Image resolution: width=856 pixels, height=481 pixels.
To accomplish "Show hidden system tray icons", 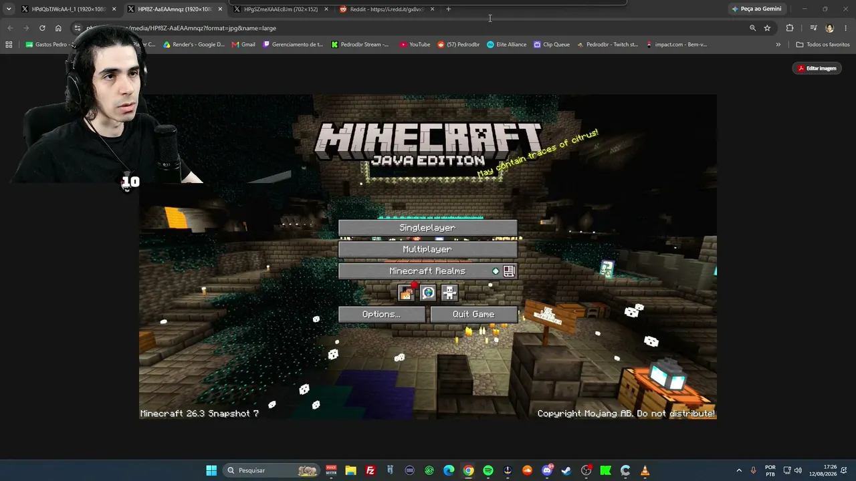I will pos(739,470).
